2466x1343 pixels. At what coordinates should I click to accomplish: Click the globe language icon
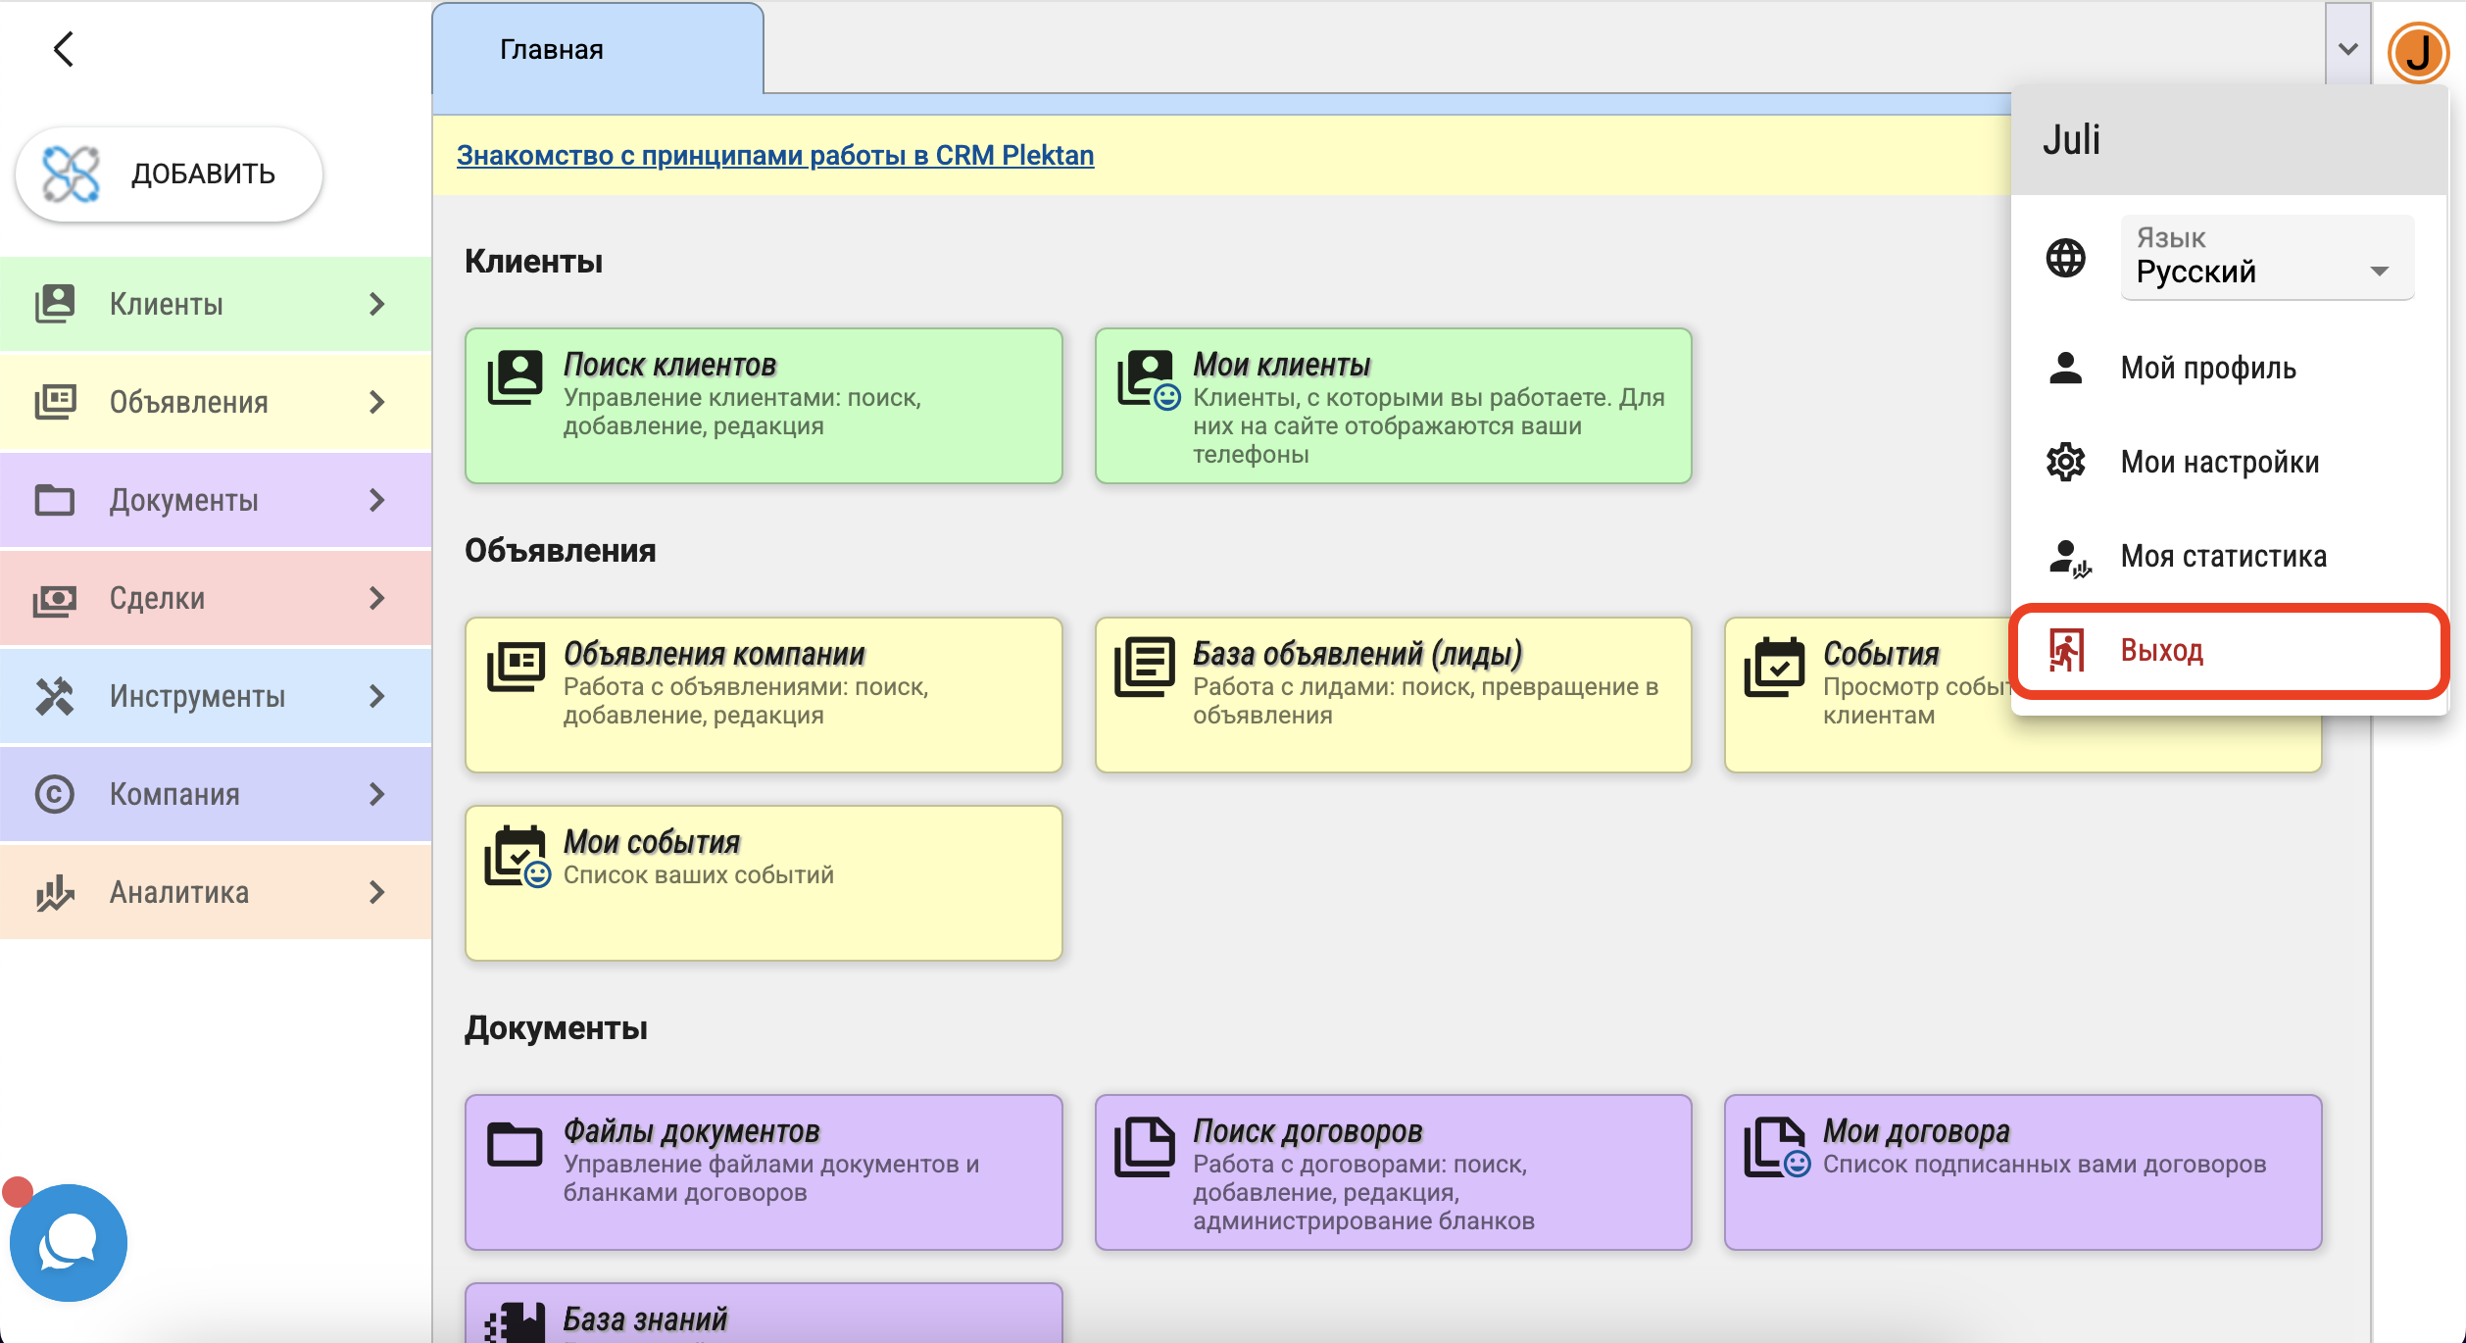pyautogui.click(x=2066, y=258)
